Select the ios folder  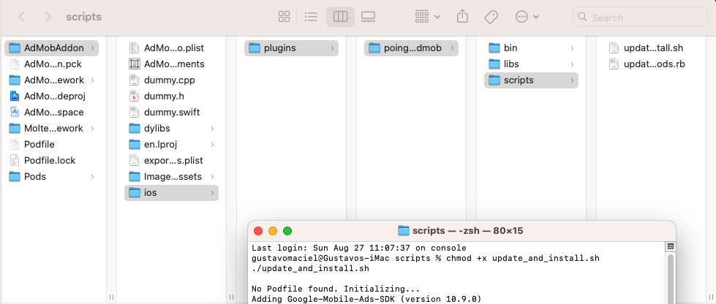[172, 193]
